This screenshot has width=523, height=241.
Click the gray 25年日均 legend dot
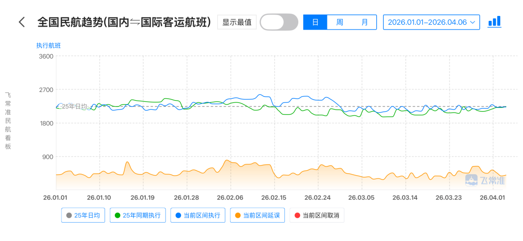69,216
